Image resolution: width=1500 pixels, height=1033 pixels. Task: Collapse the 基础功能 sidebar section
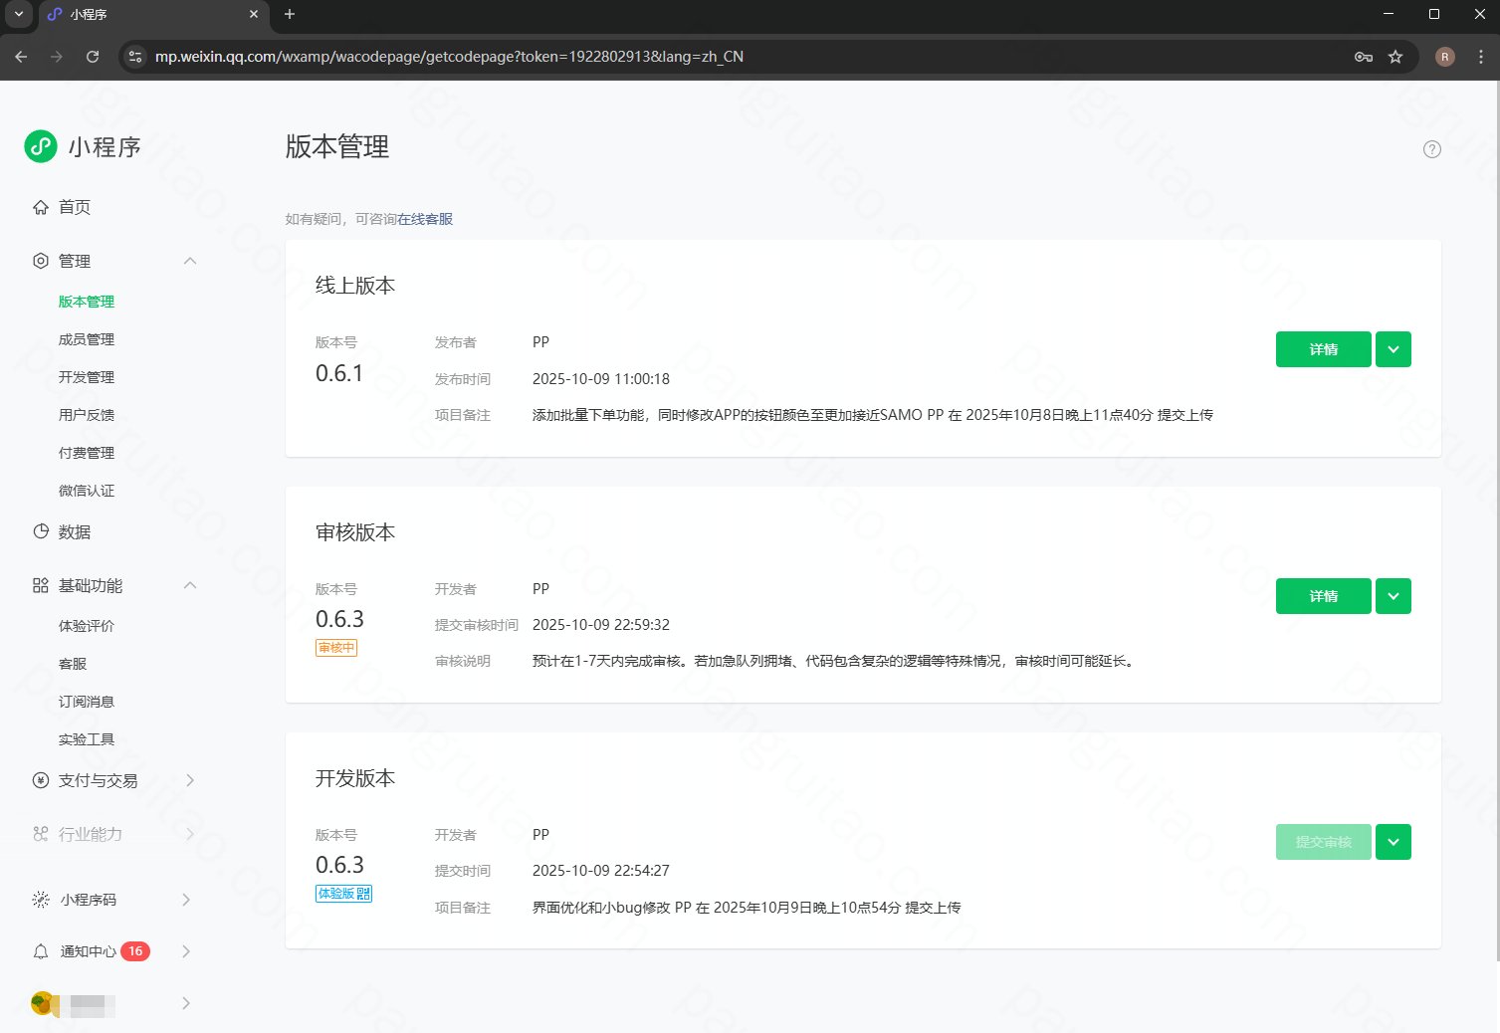[x=190, y=585]
